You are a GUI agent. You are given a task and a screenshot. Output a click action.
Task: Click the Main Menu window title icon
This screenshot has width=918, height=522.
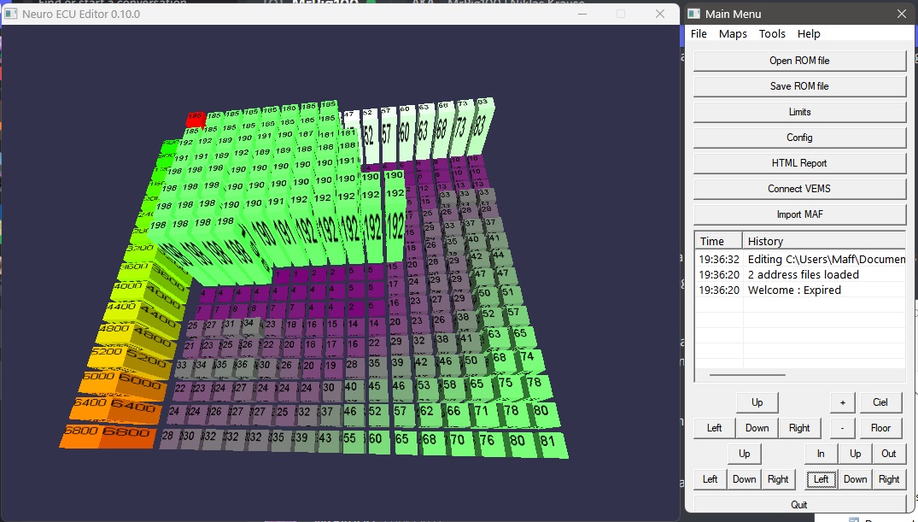coord(693,14)
